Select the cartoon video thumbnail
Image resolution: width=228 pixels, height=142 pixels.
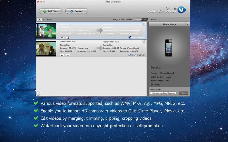tap(46, 31)
